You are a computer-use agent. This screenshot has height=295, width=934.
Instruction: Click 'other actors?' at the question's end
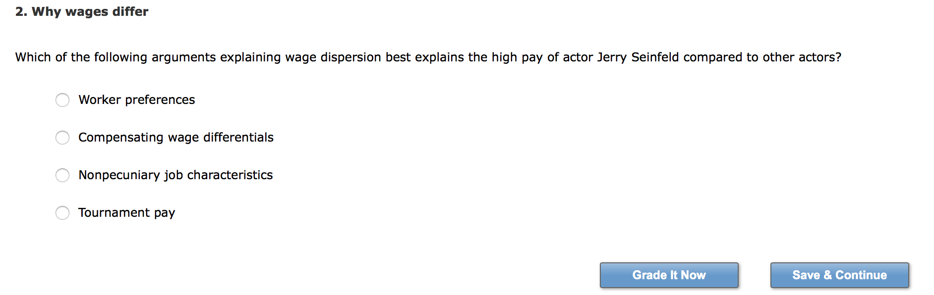click(802, 57)
